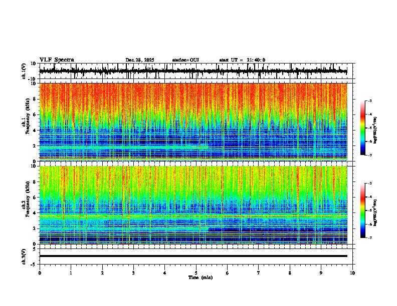The image size is (397, 306).
Task: Click the '2' kHz tick on ch.1 frequency axis
Action: coord(35,146)
